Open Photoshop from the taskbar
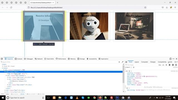The image size is (178, 100). point(117,97)
